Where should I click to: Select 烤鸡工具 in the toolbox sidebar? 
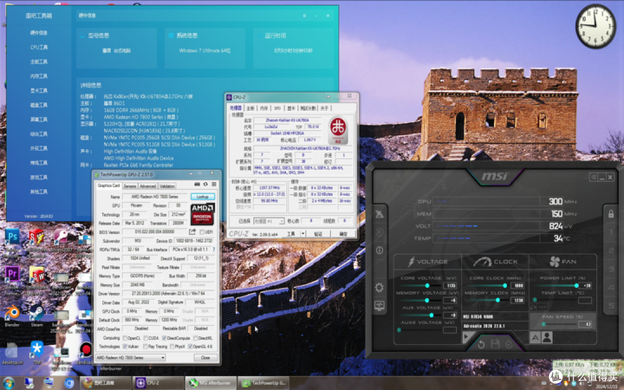(x=39, y=163)
